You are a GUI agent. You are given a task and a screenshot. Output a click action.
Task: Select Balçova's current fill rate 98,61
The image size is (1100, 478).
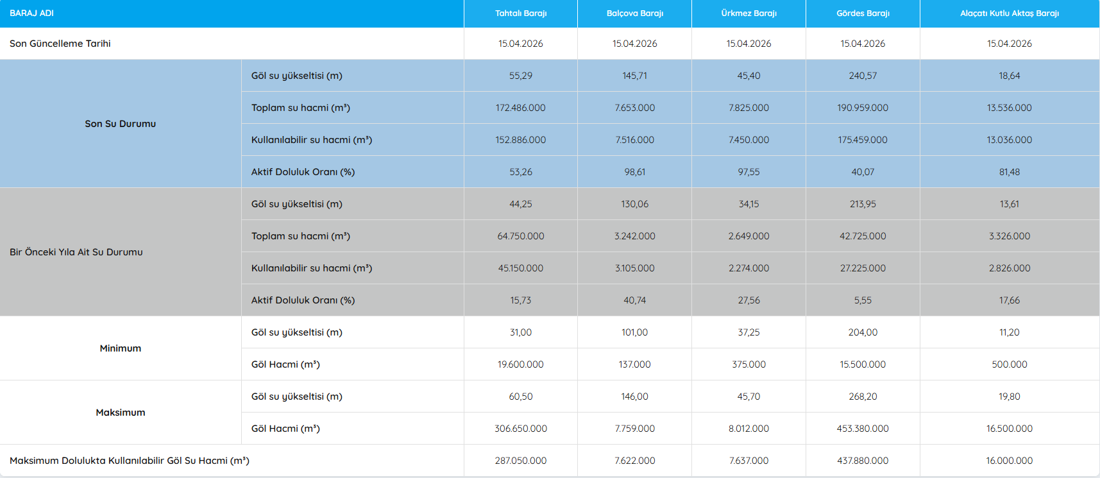pyautogui.click(x=634, y=172)
